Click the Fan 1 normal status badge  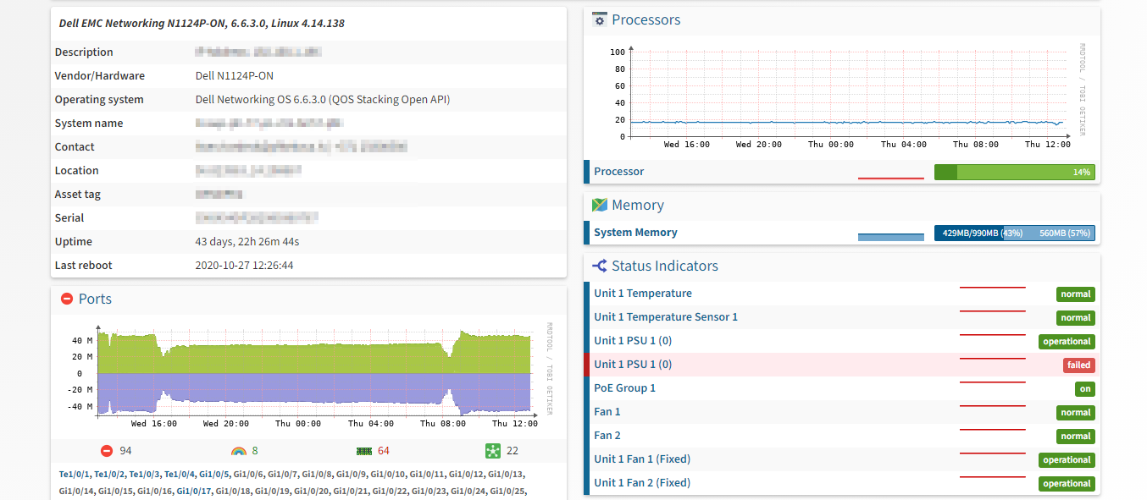(x=1075, y=413)
